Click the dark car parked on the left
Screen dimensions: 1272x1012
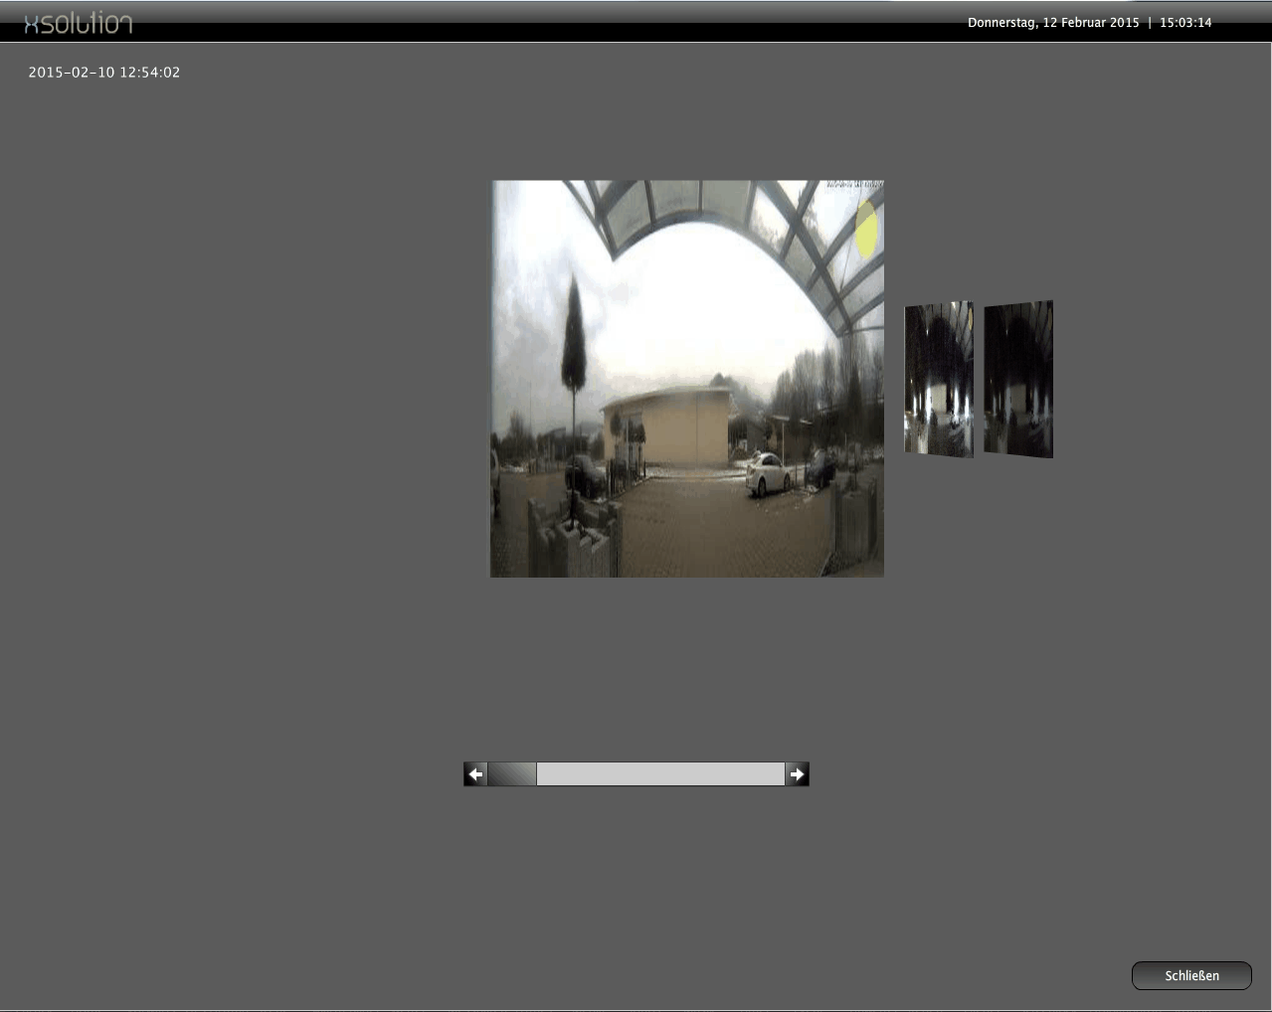coord(585,475)
